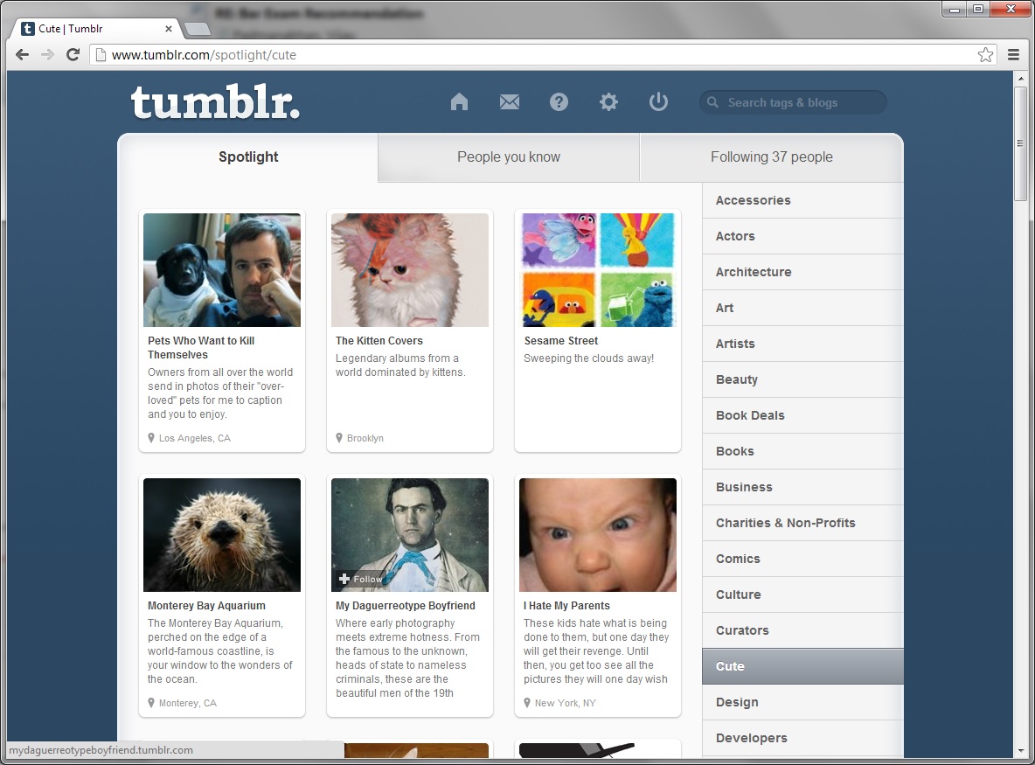This screenshot has width=1035, height=765.
Task: Click the sea otter thumbnail
Action: pos(222,535)
